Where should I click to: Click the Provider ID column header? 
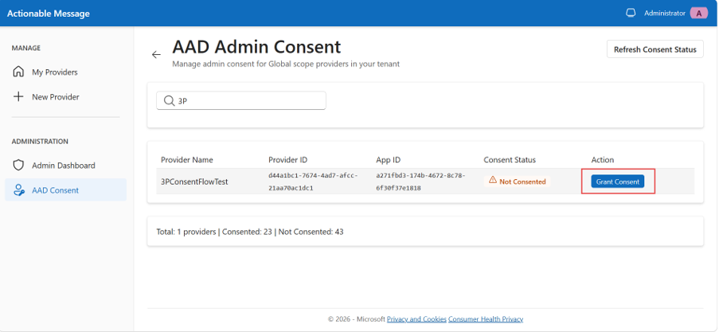point(288,160)
